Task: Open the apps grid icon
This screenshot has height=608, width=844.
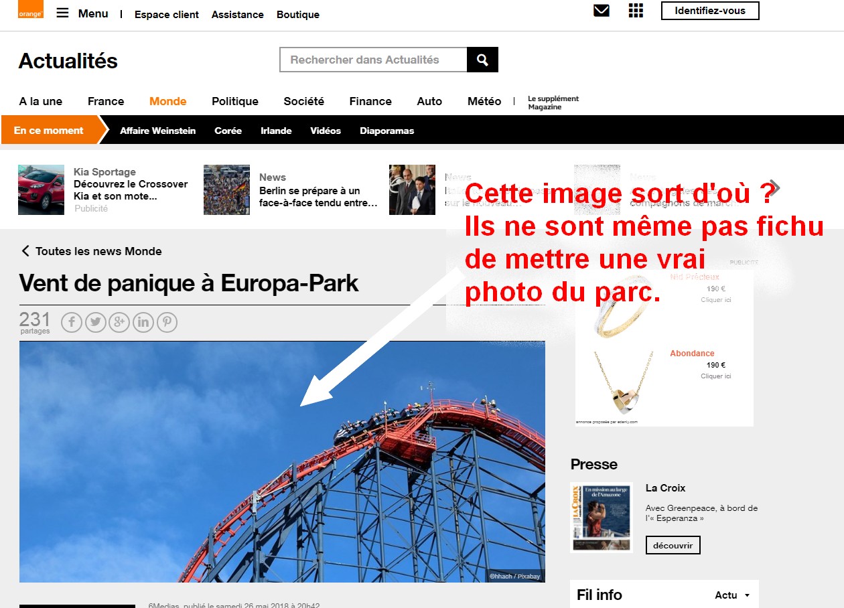Action: pyautogui.click(x=636, y=11)
